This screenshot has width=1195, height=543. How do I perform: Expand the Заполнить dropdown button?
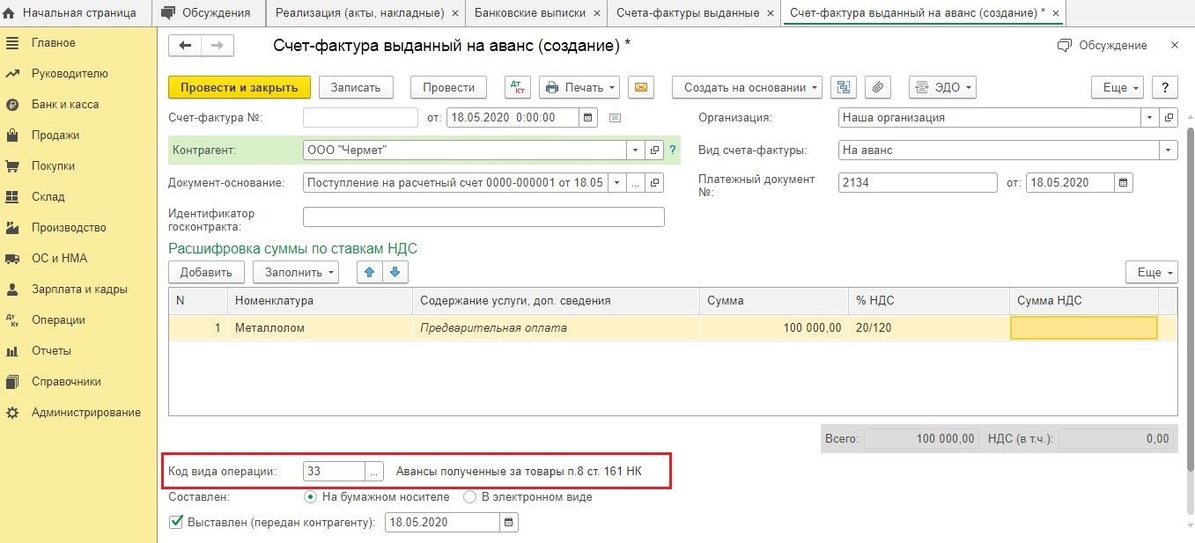click(x=296, y=273)
